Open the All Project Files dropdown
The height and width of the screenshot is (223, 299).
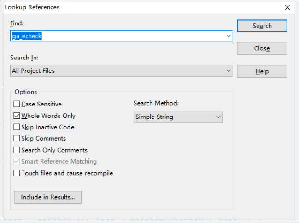tap(229, 71)
